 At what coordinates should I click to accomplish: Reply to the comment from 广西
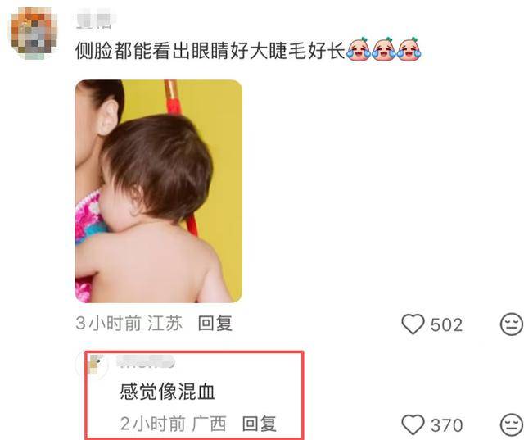coord(259,424)
